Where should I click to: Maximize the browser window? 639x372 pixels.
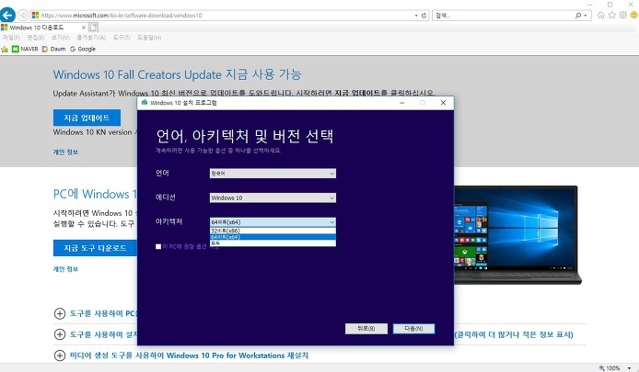click(x=610, y=4)
